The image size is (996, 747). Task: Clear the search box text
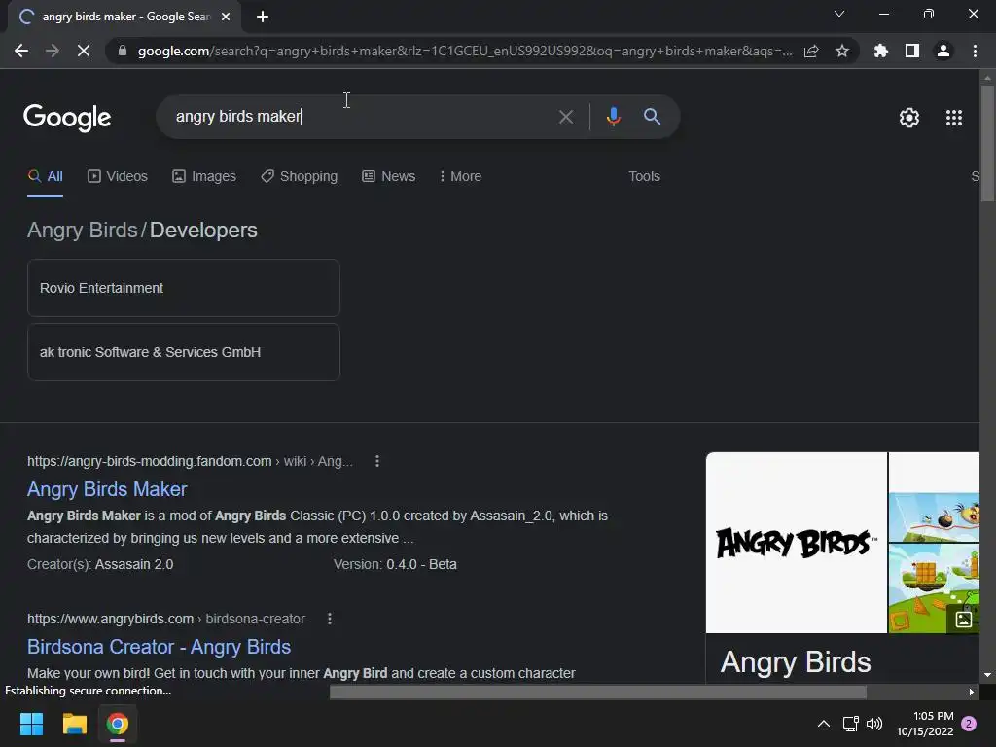565,117
